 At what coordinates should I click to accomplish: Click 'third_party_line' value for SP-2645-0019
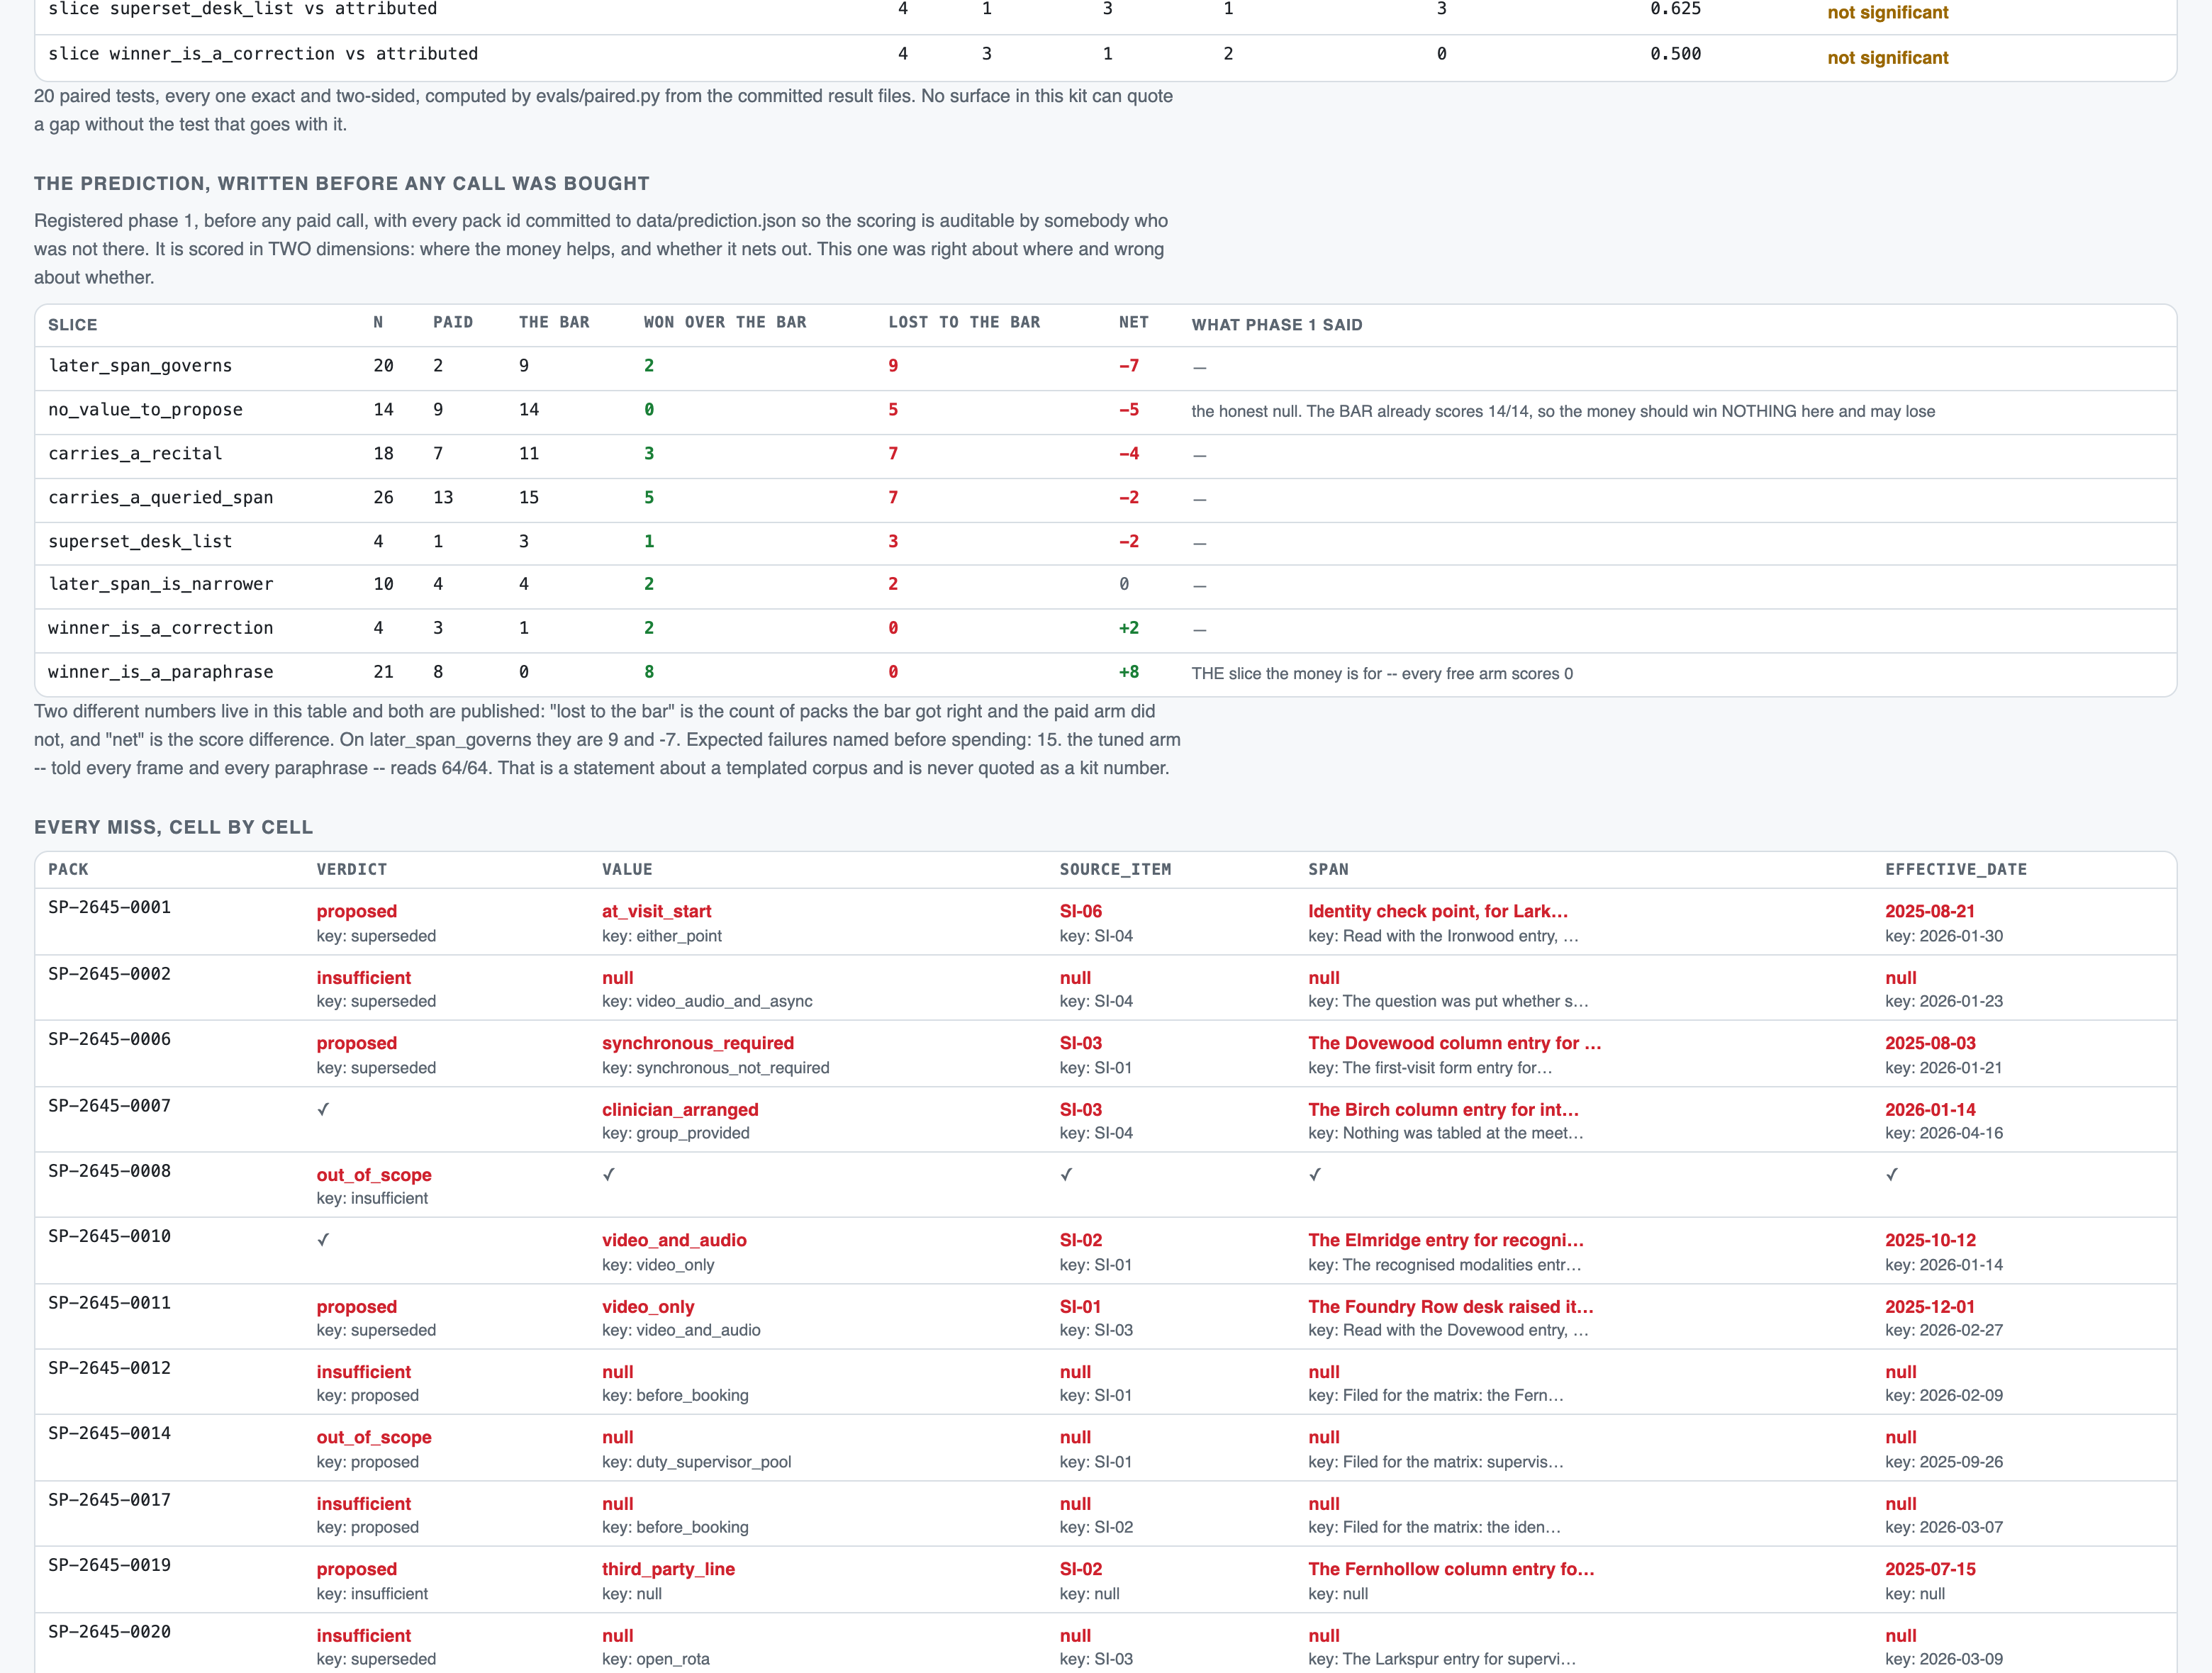[x=668, y=1569]
